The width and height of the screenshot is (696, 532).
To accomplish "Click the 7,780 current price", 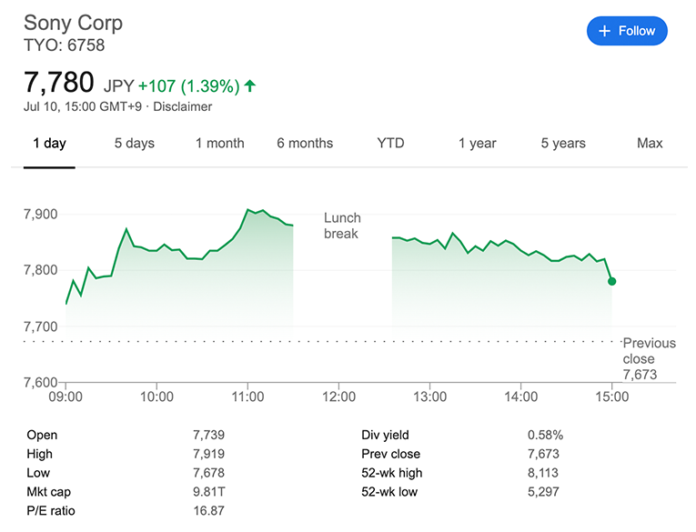I will [x=58, y=83].
